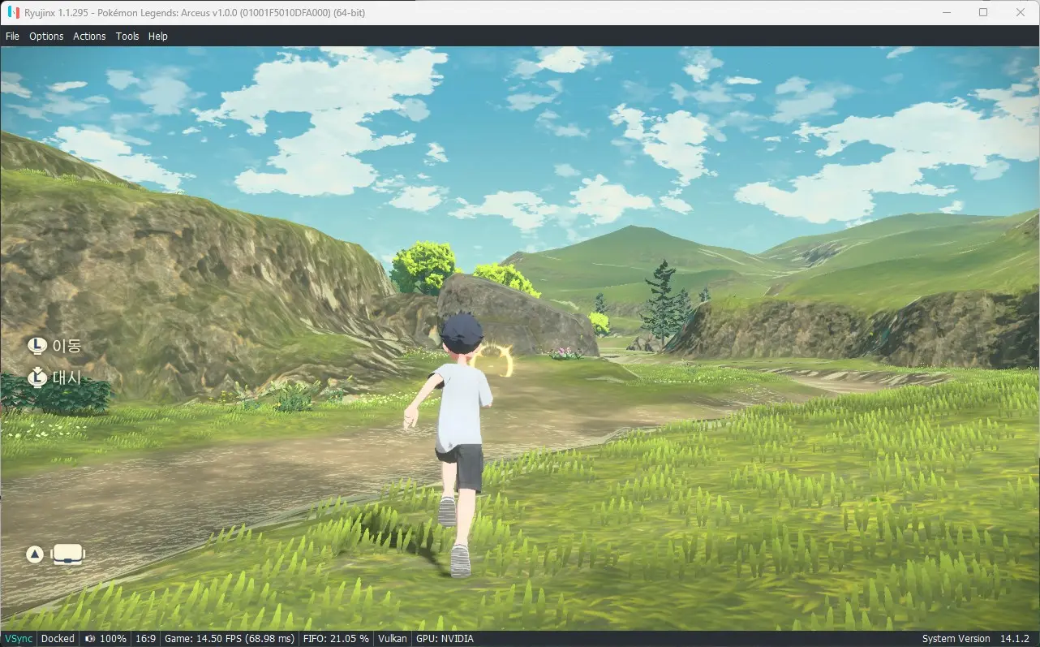Click the Vulkan graphics backend label
Viewport: 1040px width, 647px height.
pyautogui.click(x=393, y=639)
